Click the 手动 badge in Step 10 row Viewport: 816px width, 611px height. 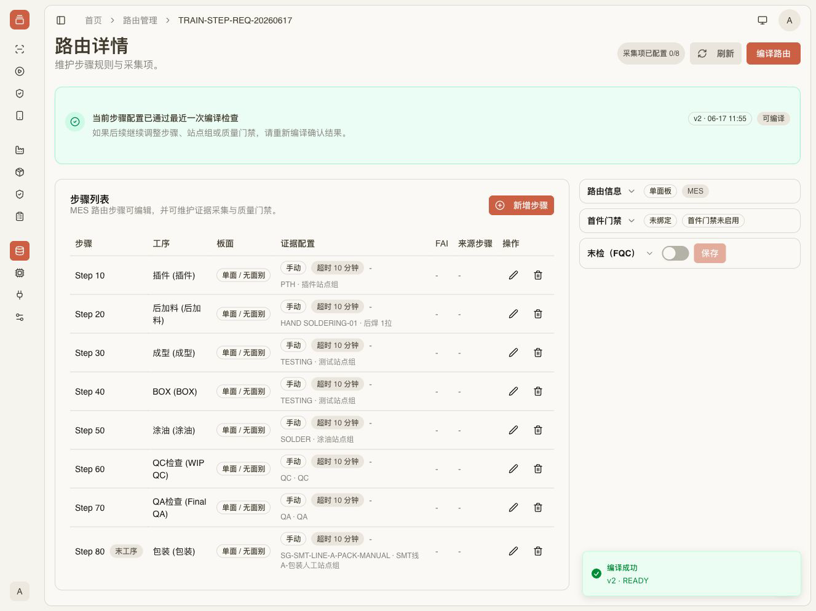click(x=293, y=268)
